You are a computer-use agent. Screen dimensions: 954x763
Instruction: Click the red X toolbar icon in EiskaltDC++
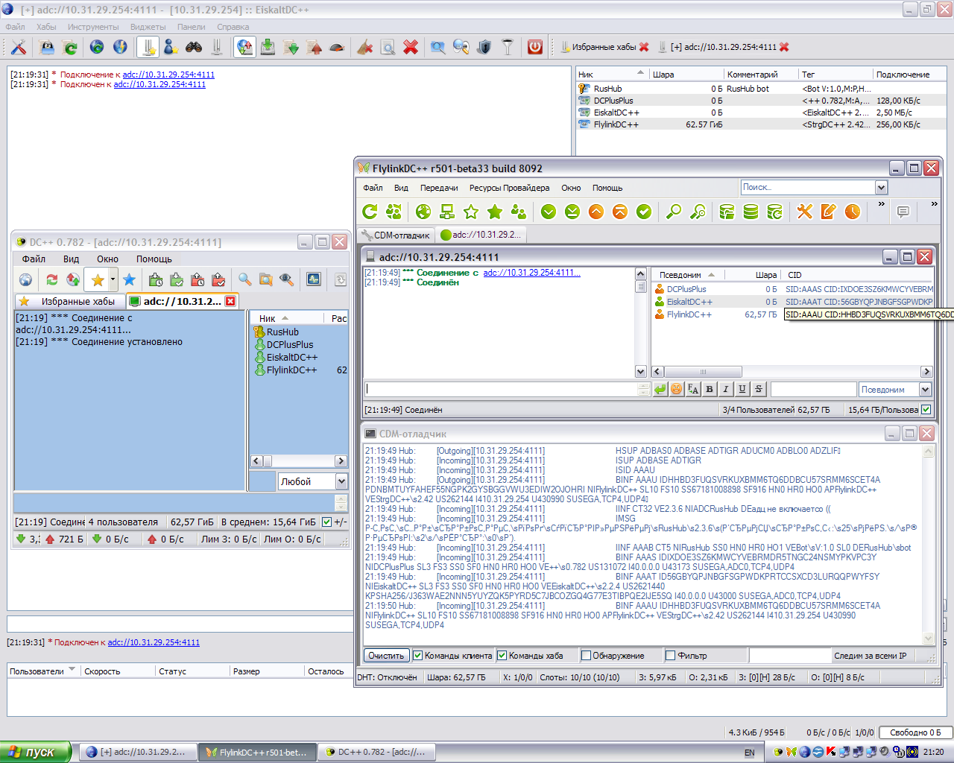coord(411,47)
